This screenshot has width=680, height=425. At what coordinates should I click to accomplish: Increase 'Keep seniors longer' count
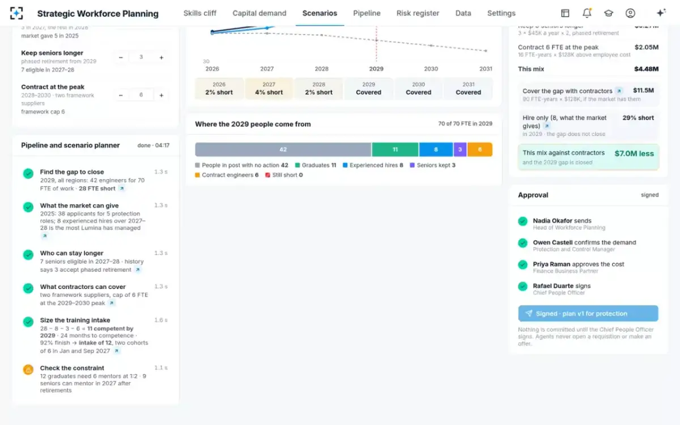tap(161, 57)
